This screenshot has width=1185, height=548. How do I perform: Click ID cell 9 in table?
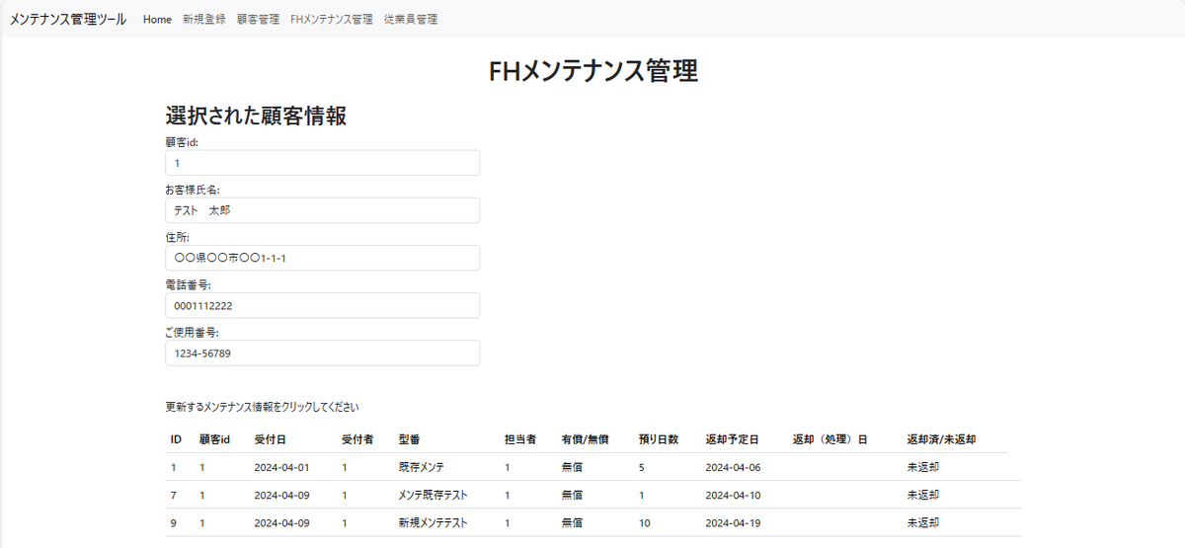[174, 522]
